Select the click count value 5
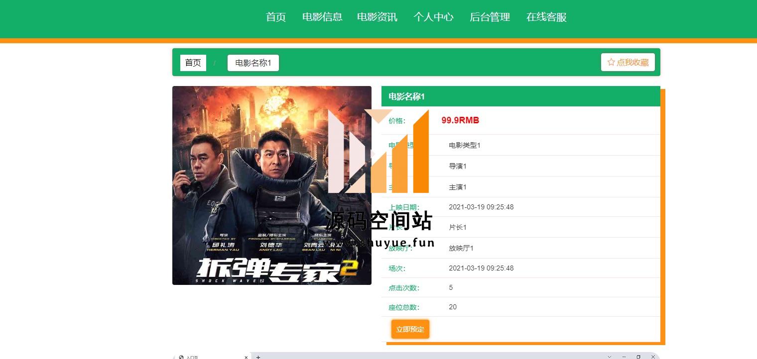The image size is (757, 359). [x=451, y=287]
